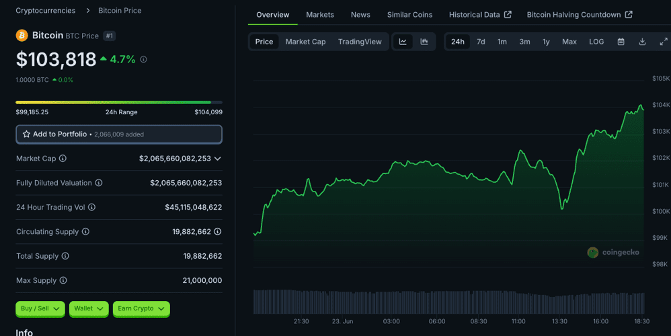Switch to the Similar Coins tab
Screen dimensions: 671x336
[x=409, y=15]
